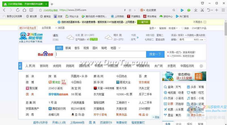Switch search type to 新闻
Viewport: 227px width, 125px height.
pos(68,48)
